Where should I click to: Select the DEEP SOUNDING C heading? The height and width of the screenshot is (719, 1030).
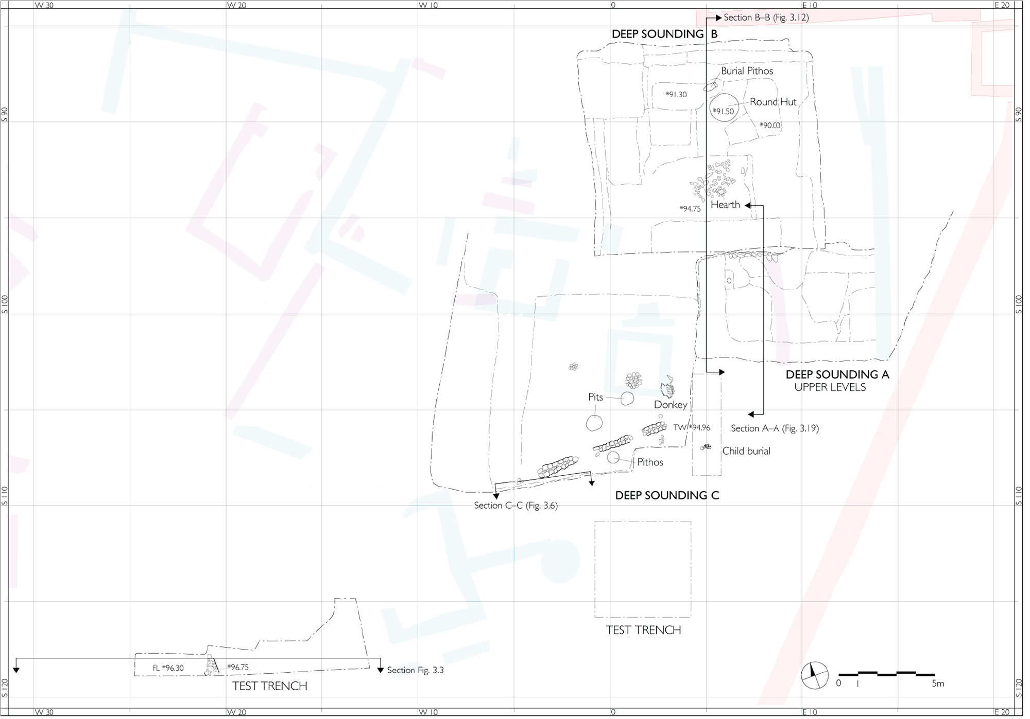click(x=667, y=495)
